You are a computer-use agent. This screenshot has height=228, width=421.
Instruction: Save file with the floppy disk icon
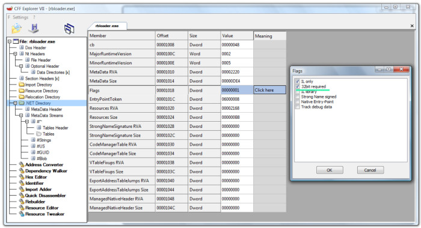[34, 28]
